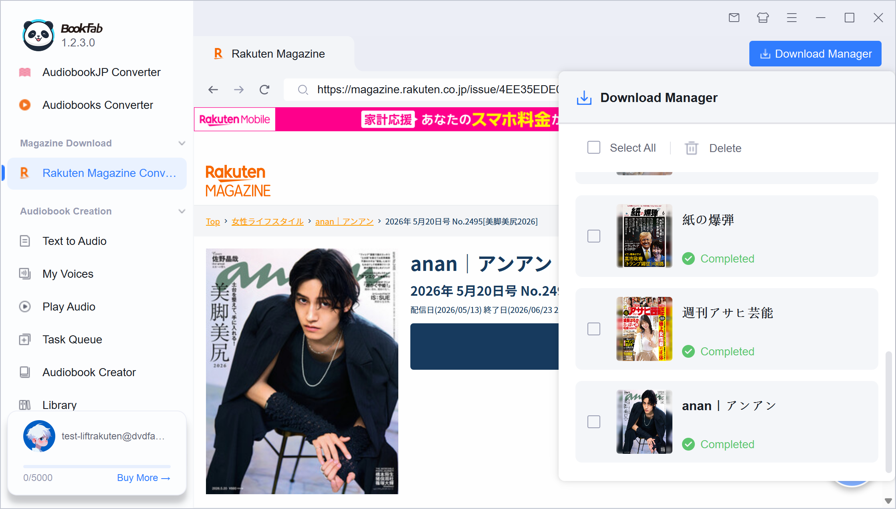Open AudiobookJP Converter from sidebar
Image resolution: width=896 pixels, height=509 pixels.
(x=97, y=72)
